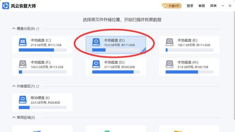The width and height of the screenshot is (235, 132).
Task: Click the E: drive usage bar
Action: point(189,50)
